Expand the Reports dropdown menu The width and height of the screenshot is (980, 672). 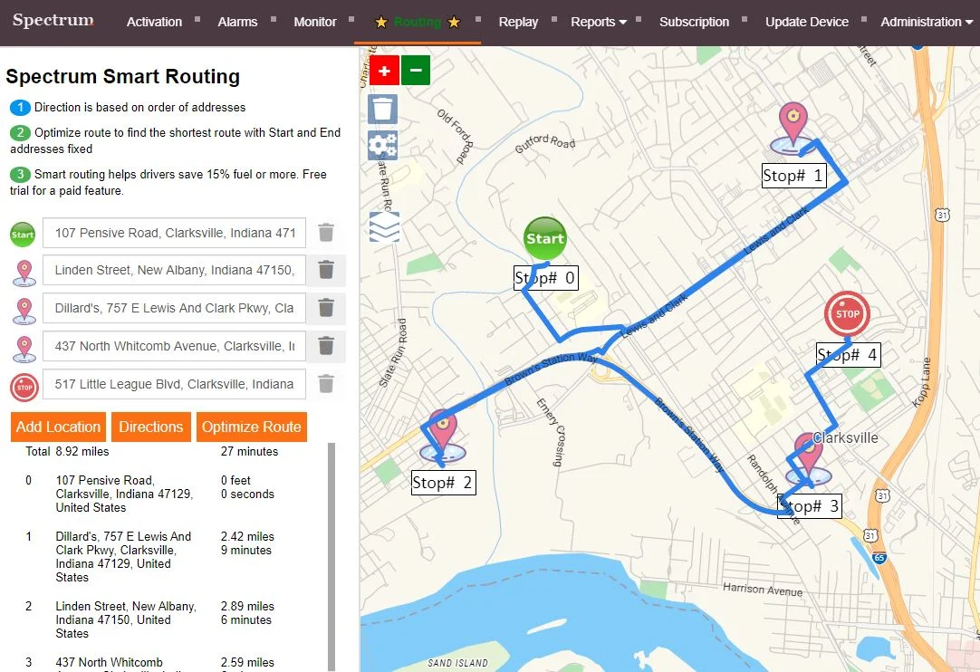(599, 22)
